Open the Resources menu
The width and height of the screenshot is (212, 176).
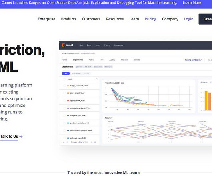tap(115, 19)
